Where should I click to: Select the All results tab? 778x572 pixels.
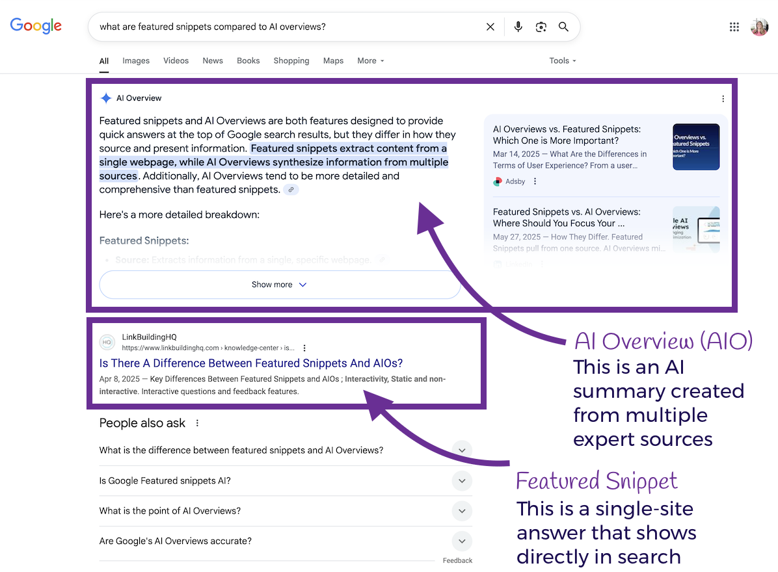tap(103, 61)
